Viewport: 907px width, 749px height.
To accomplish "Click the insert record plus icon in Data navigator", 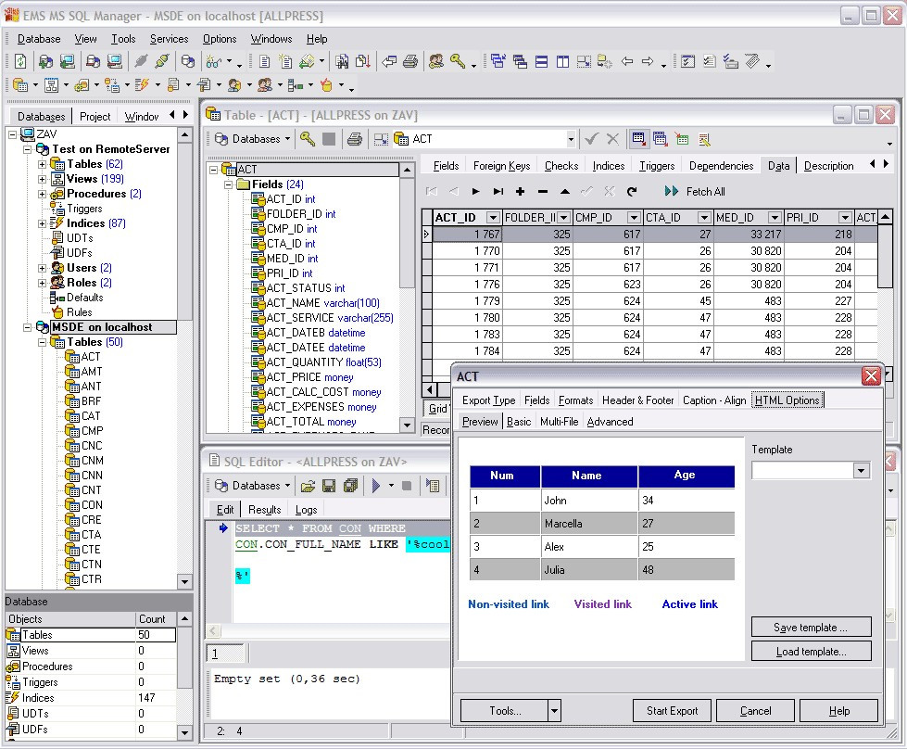I will tap(520, 192).
